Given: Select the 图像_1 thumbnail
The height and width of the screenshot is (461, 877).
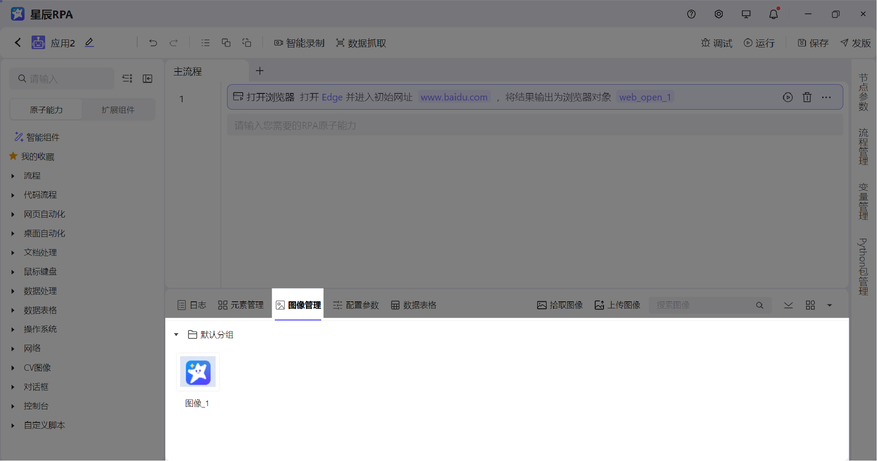Looking at the screenshot, I should (198, 372).
